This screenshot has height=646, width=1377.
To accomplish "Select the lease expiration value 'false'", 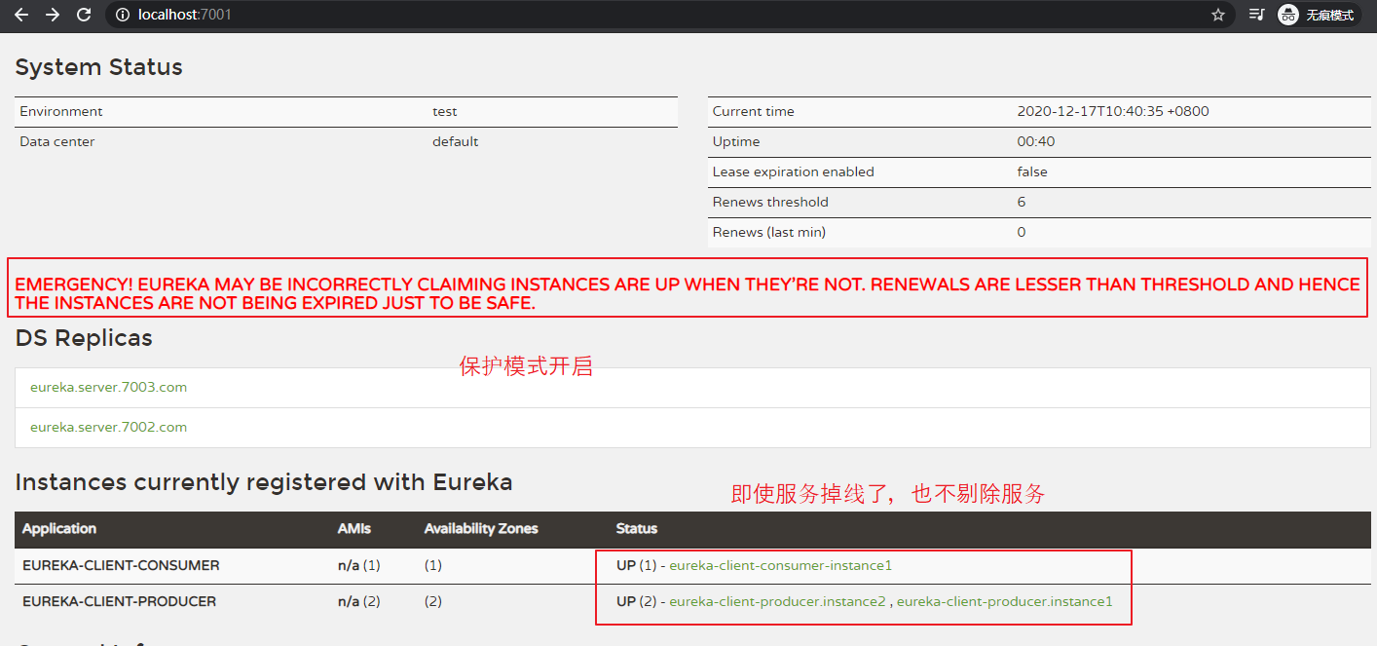I will tap(1032, 171).
